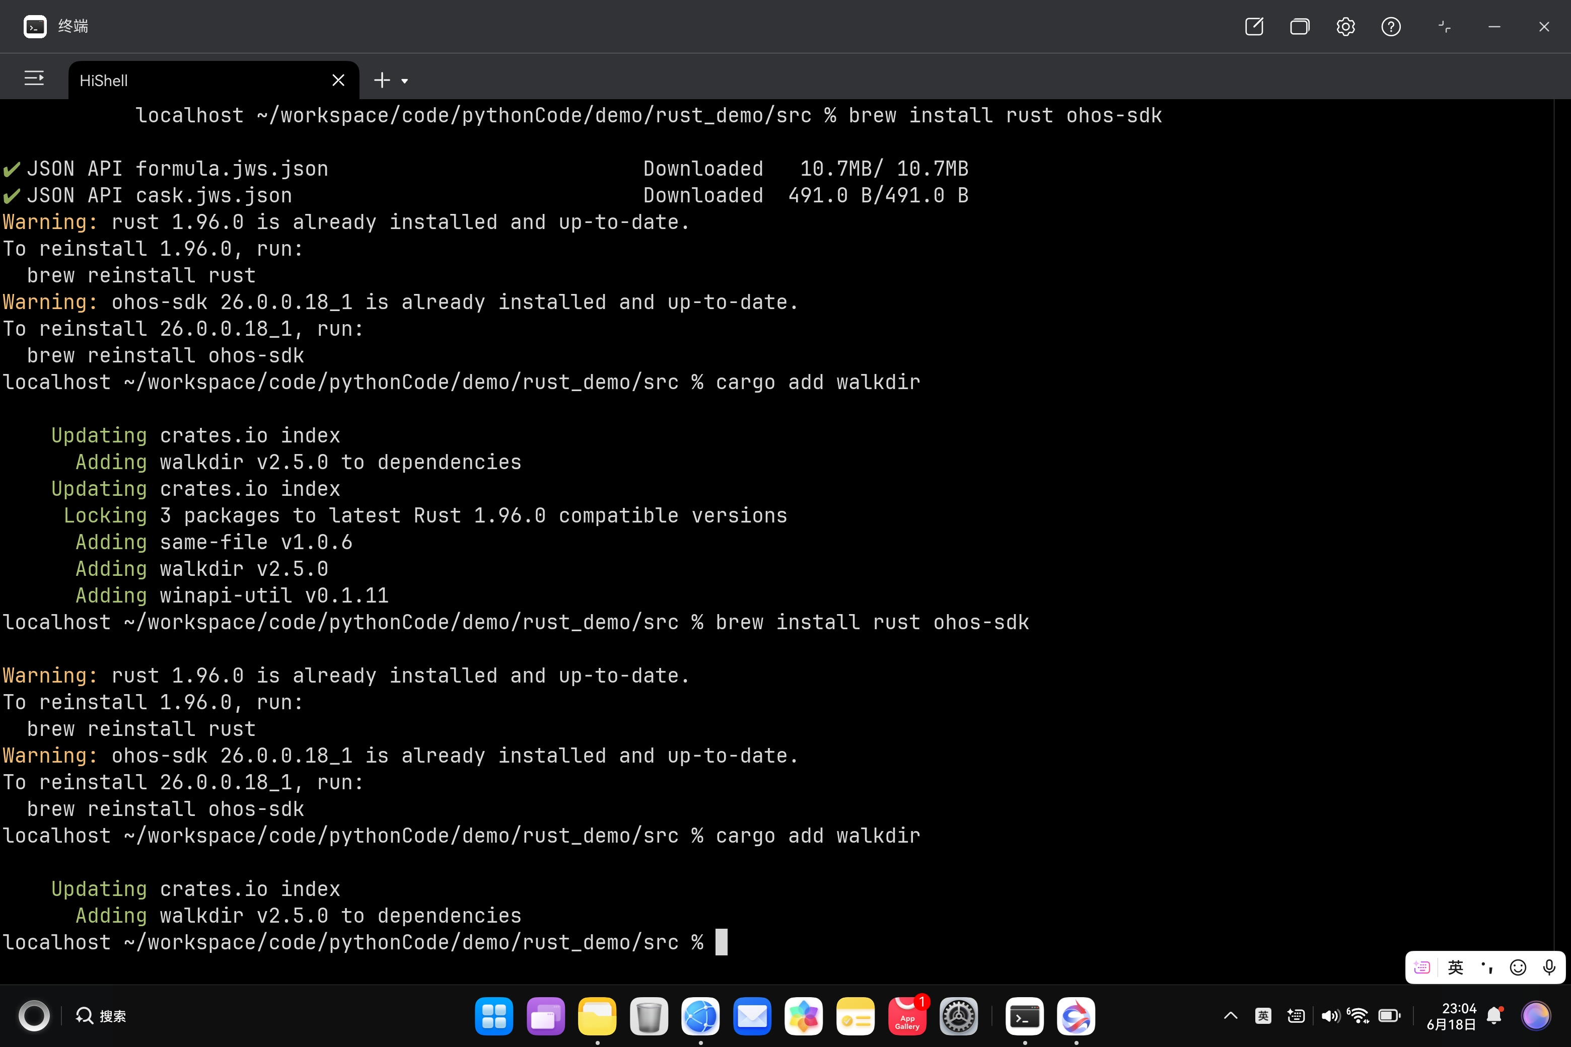Open the purple multi-window app in dock

pyautogui.click(x=546, y=1016)
